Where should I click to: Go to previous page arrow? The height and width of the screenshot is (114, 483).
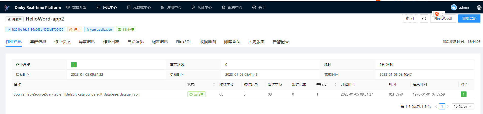click(x=436, y=106)
